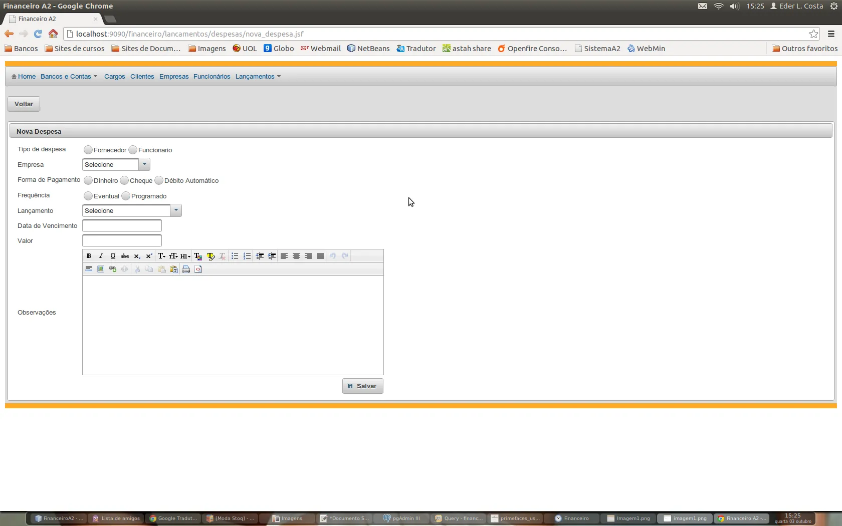Go back to the previous page
Screen dimensions: 842x526
(x=9, y=34)
